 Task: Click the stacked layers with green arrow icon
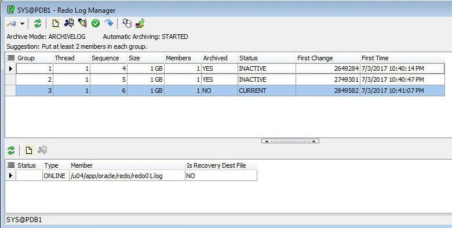coord(140,23)
